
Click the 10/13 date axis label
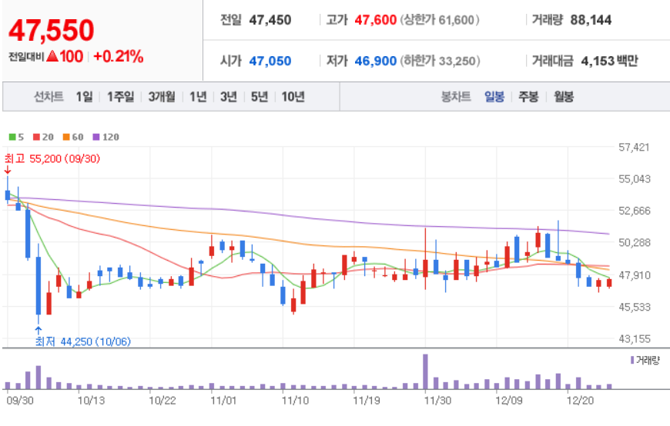pyautogui.click(x=91, y=401)
